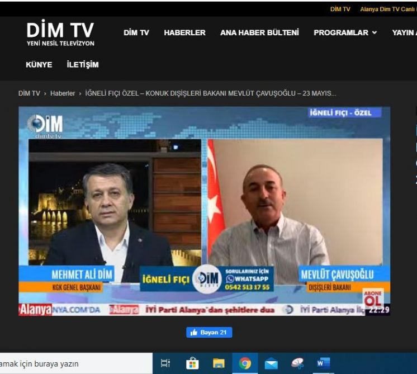Switch to Google Chrome in the taskbar
This screenshot has height=374, width=417.
pyautogui.click(x=245, y=363)
